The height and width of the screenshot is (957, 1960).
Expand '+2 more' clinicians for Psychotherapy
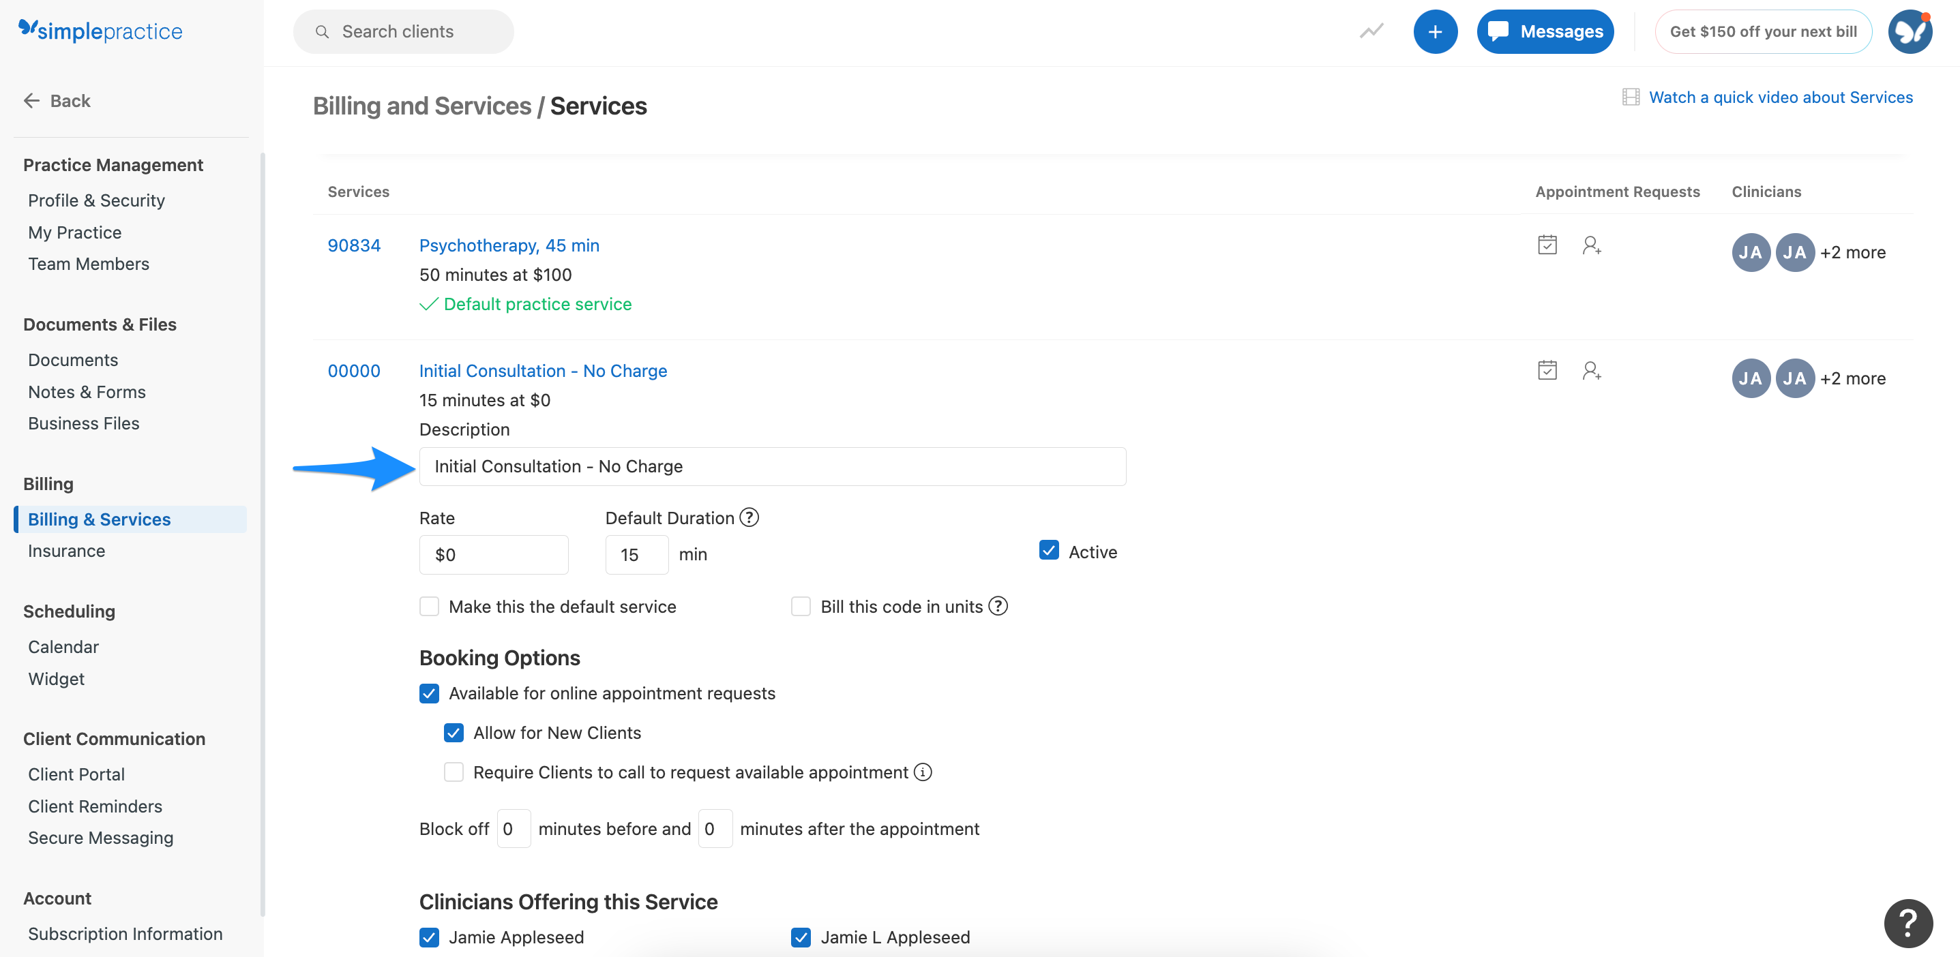[1853, 252]
